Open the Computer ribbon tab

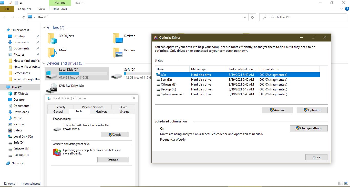pyautogui.click(x=25, y=9)
